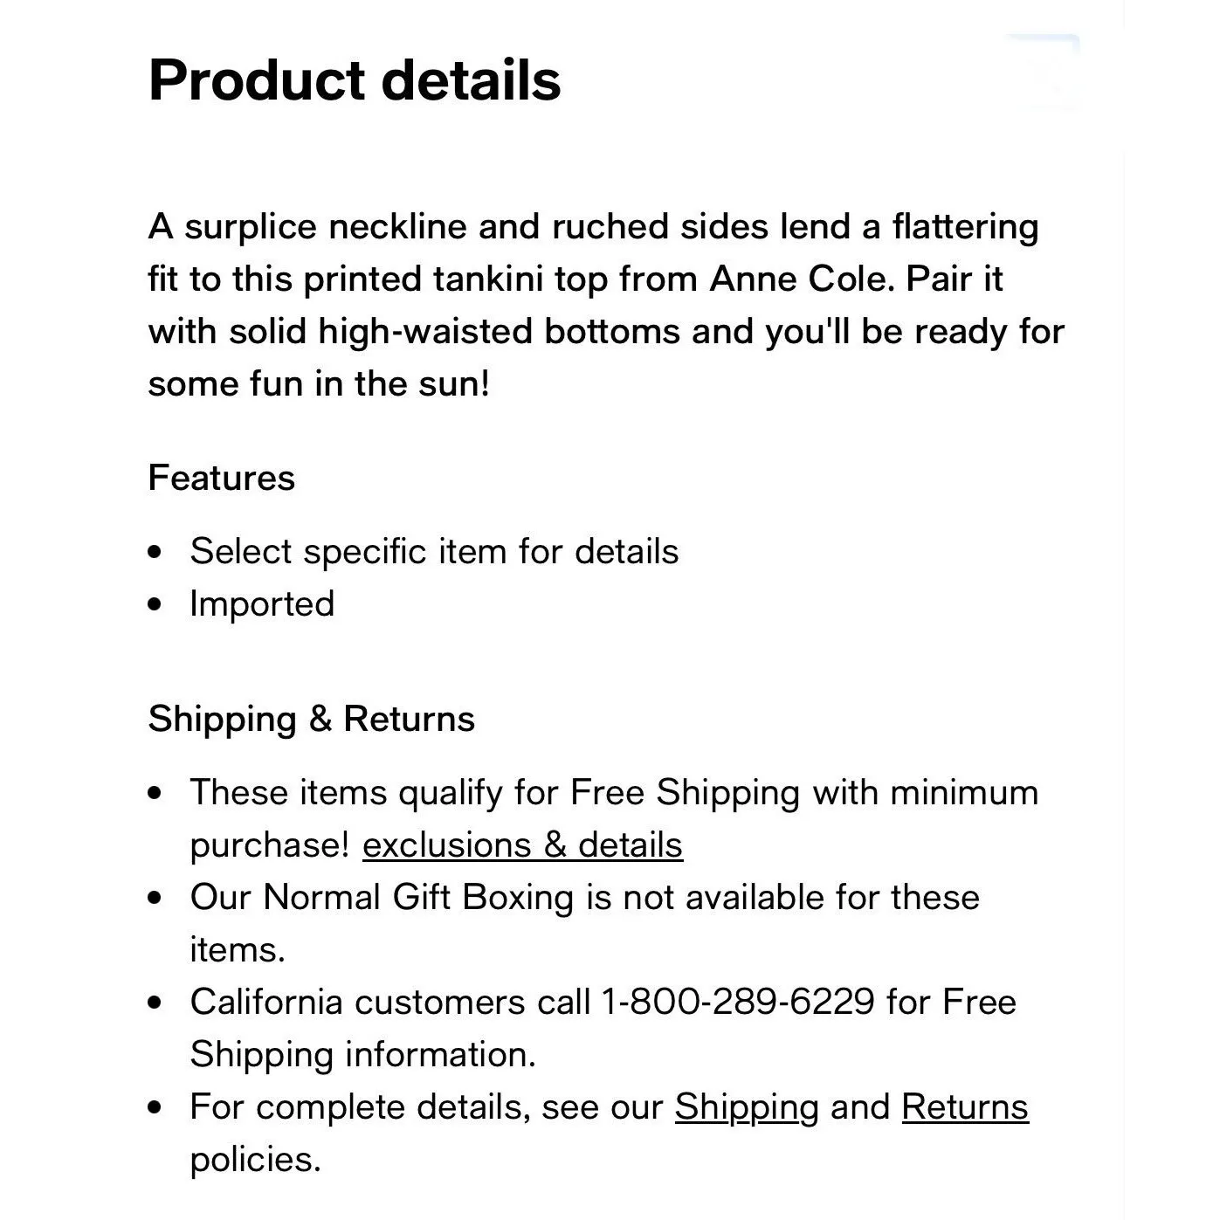The height and width of the screenshot is (1220, 1220).
Task: Click the Normal Gift Boxing notice
Action: 584,898
